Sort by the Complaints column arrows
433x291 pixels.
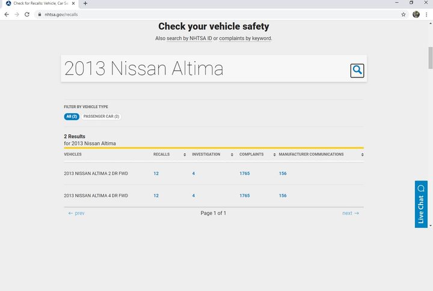click(x=274, y=155)
